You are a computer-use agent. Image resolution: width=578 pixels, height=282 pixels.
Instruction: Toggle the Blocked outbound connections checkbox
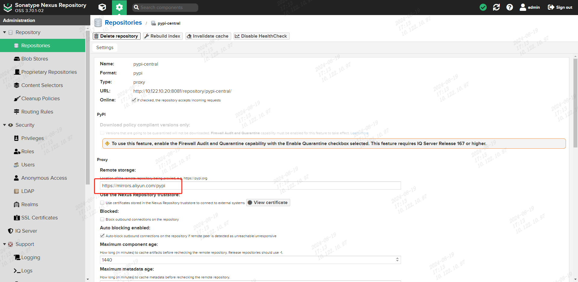[x=102, y=219]
